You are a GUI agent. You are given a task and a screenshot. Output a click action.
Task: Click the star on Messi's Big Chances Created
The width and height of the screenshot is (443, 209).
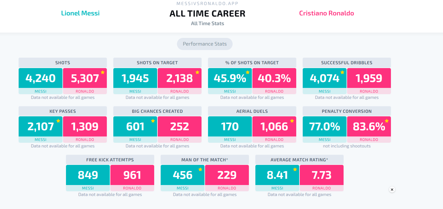pyautogui.click(x=153, y=121)
